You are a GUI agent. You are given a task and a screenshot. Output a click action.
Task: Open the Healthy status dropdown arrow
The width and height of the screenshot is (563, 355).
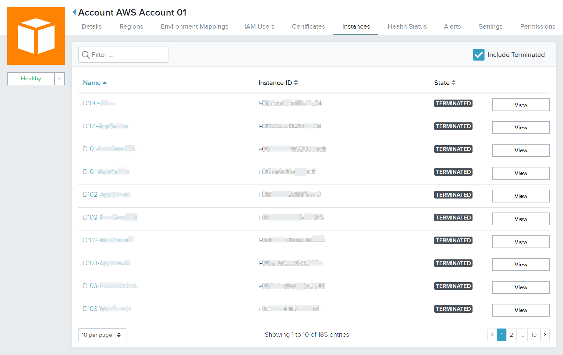[59, 79]
